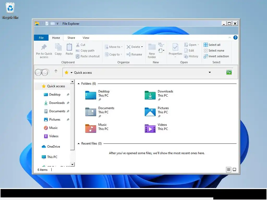The width and height of the screenshot is (267, 200).
Task: Open the Documents folder thumbnail
Action: (x=90, y=112)
